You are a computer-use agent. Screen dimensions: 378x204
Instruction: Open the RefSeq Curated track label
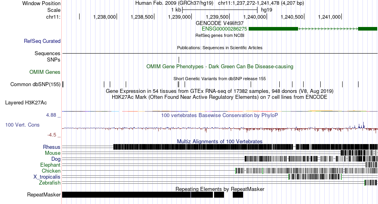42,41
